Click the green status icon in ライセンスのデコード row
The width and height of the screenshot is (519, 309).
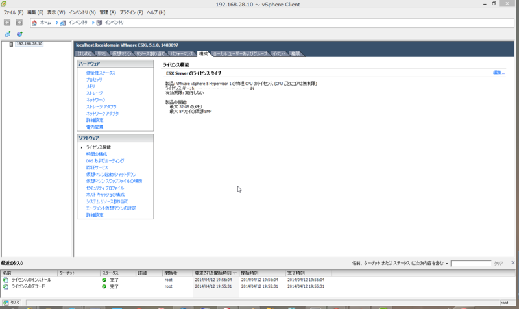point(104,286)
